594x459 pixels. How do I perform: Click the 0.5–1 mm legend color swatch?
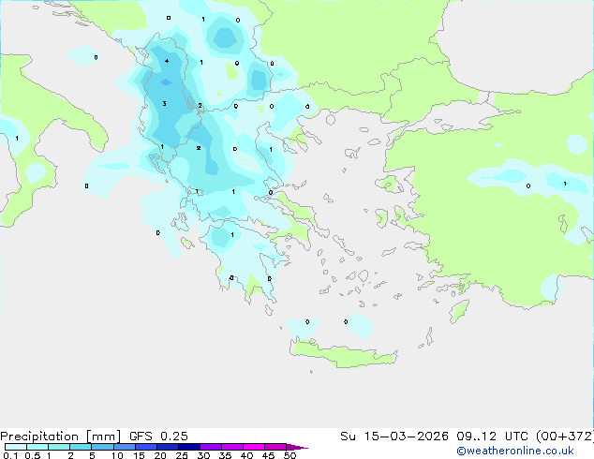pyautogui.click(x=37, y=447)
